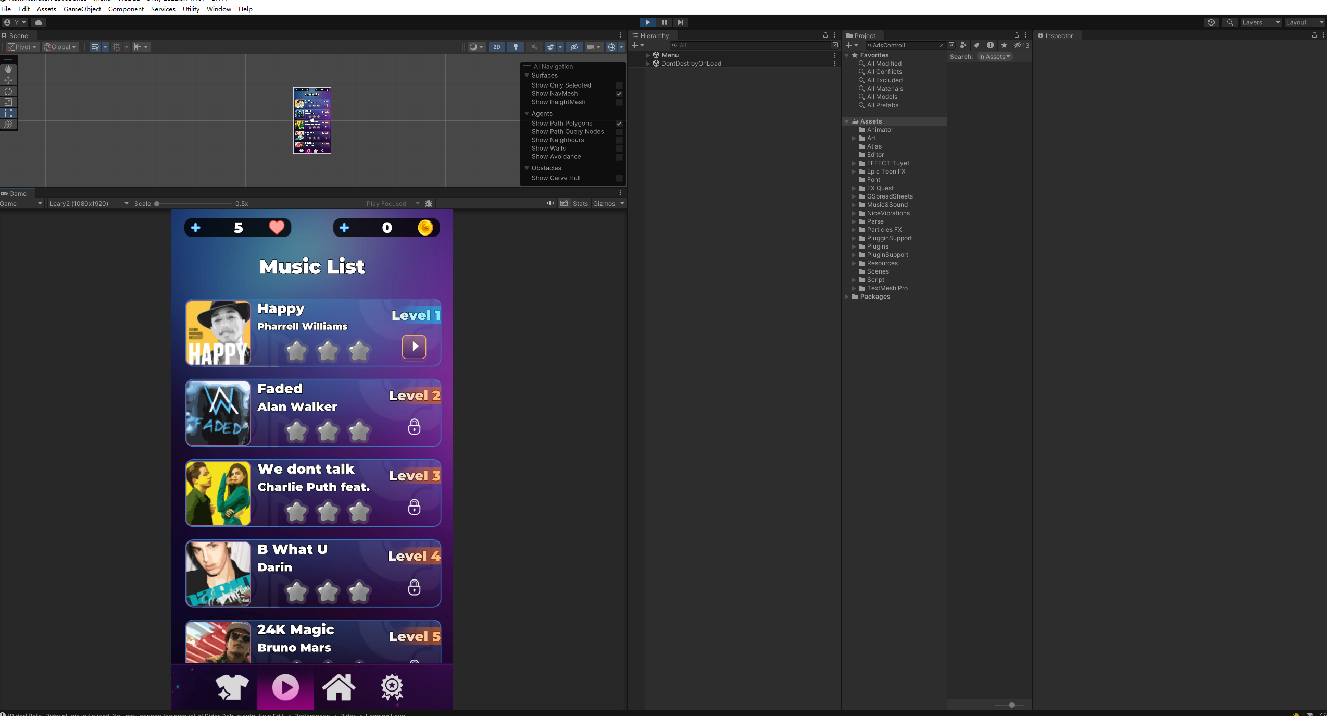This screenshot has width=1327, height=716.
Task: Open the Unity cloud services icon
Action: pos(39,22)
